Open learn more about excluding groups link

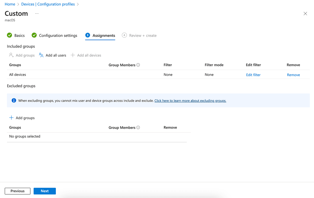190,100
